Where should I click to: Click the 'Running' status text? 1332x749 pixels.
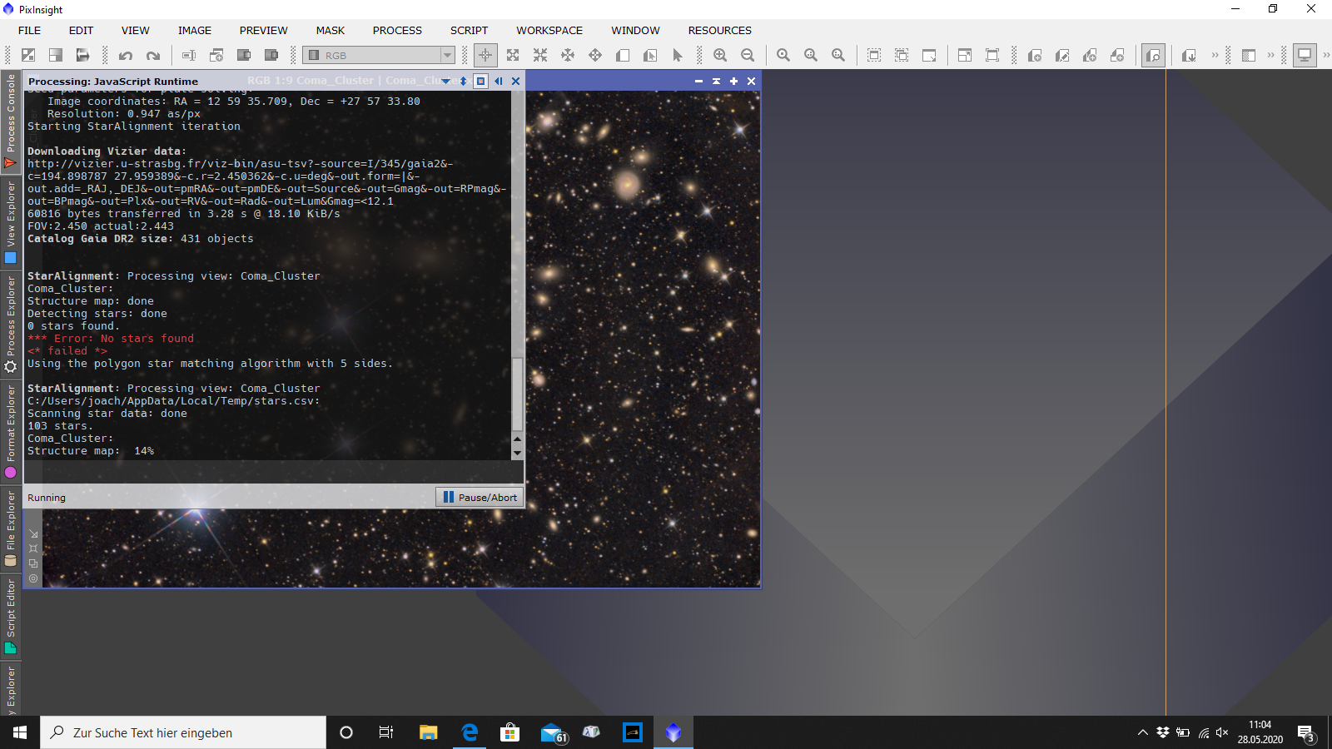tap(47, 498)
